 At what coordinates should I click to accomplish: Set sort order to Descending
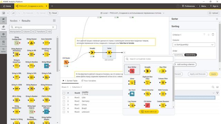[190, 55]
